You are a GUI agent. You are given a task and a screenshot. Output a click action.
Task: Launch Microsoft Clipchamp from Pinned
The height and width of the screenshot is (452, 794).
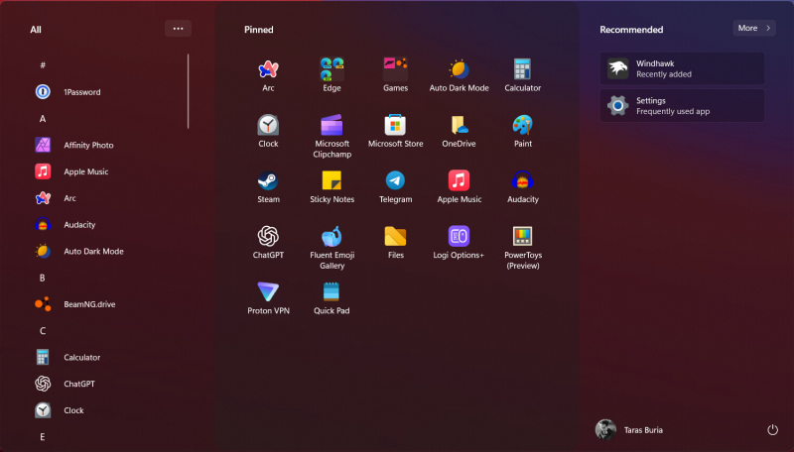(331, 136)
